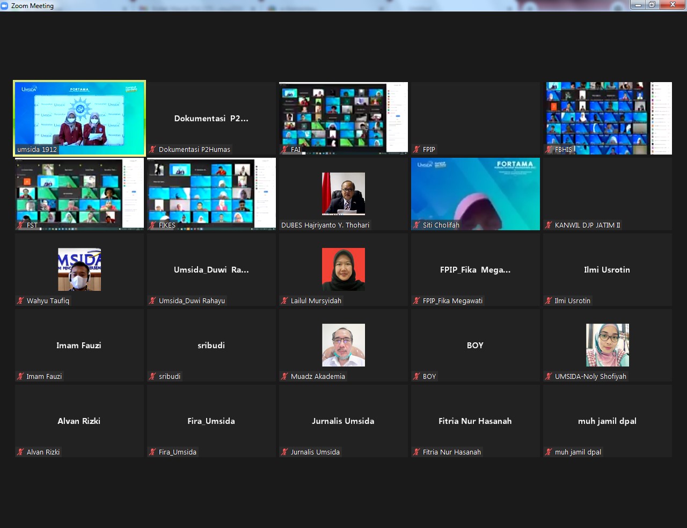Select the FST participant video tile
The height and width of the screenshot is (528, 687).
[79, 194]
